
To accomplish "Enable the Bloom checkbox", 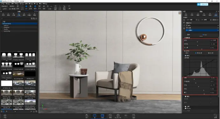I will (185, 108).
